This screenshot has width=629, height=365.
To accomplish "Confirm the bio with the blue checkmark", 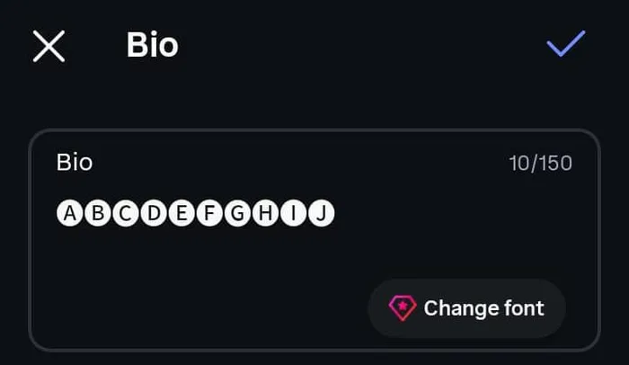I will point(566,43).
